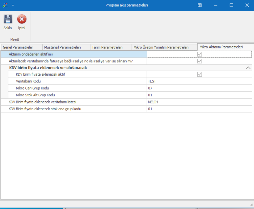The height and width of the screenshot is (209, 254).
Task: Select the 'KDV Birim fiyata eklenecek aktif' label
Action: click(x=40, y=74)
